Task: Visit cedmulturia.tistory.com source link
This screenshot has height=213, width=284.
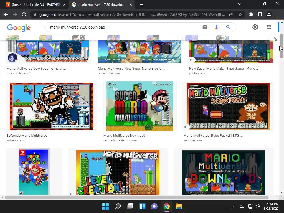Action: click(120, 140)
